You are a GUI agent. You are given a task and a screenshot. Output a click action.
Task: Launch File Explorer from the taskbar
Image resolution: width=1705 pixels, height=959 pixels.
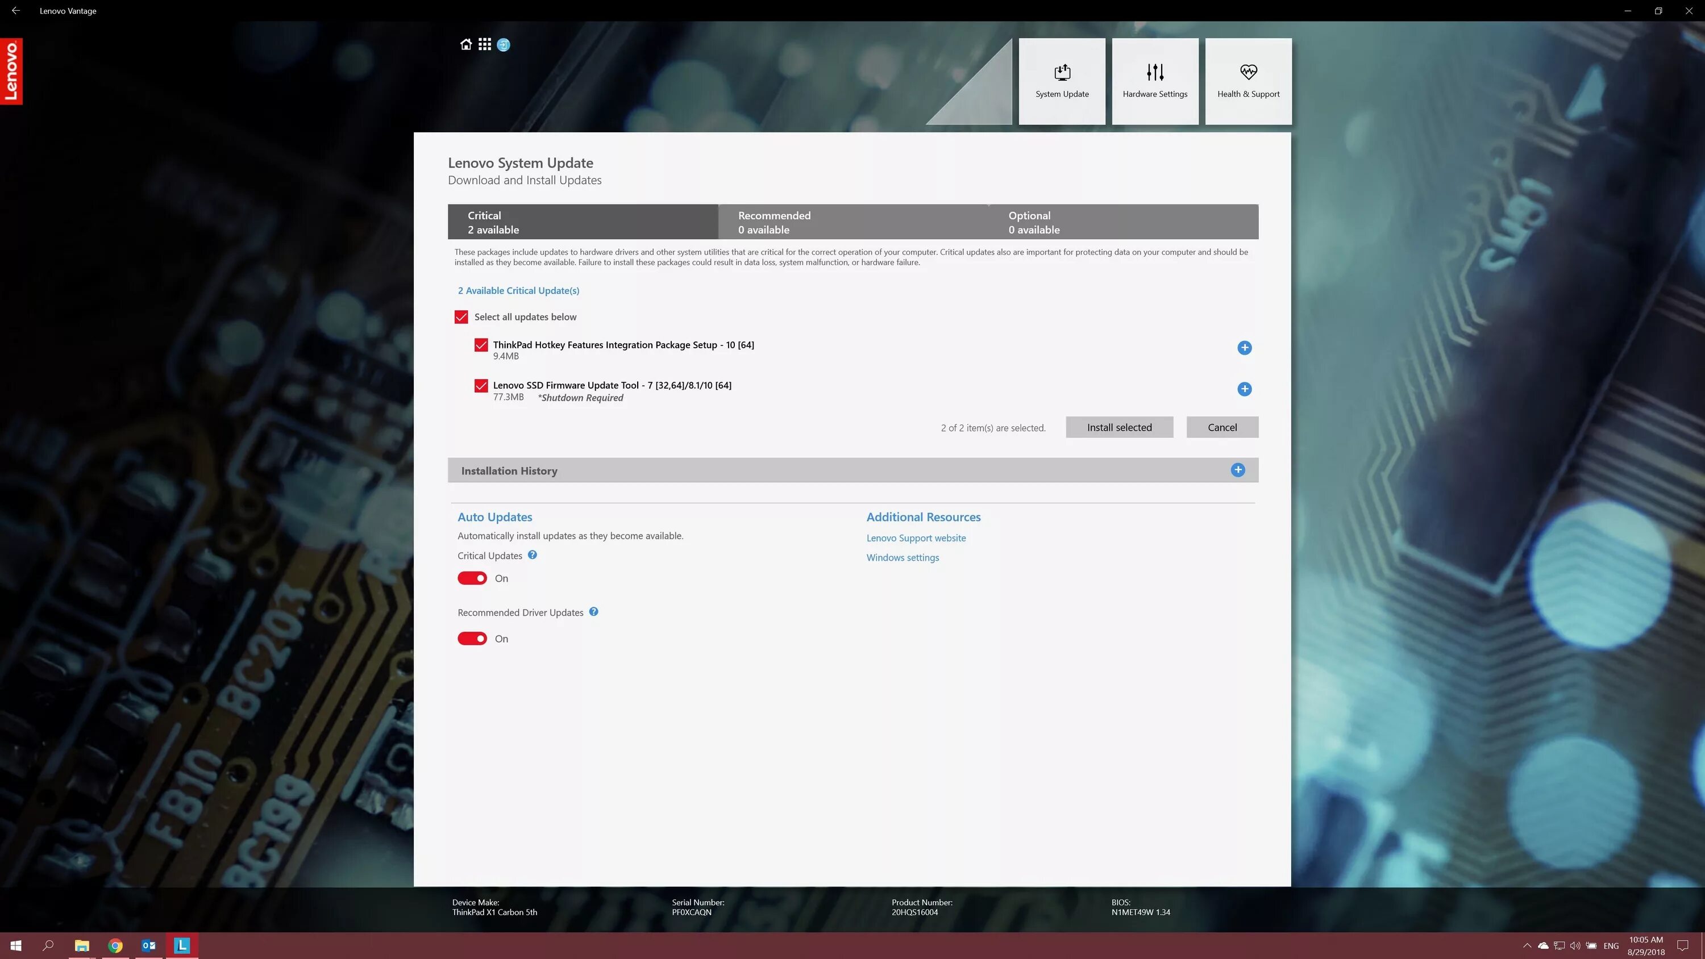(82, 946)
